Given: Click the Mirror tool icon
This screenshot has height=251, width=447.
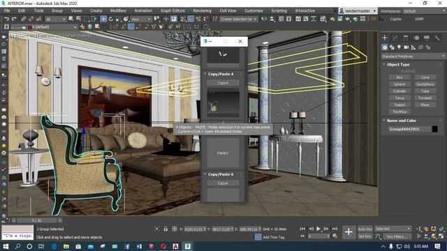Looking at the screenshot, I should pos(264,19).
